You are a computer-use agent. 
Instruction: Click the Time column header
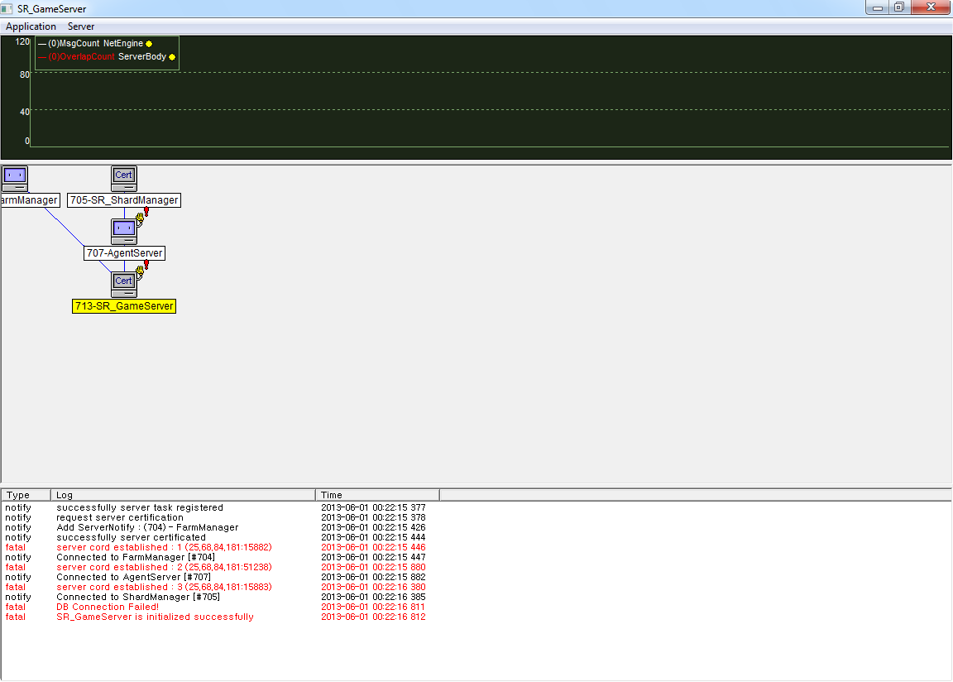[376, 495]
